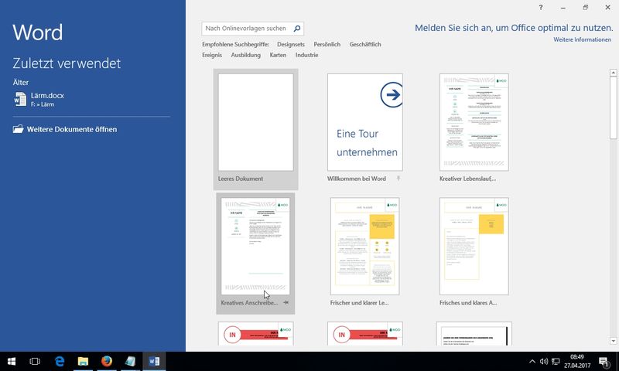Click the folder icon for Weitere Dokumente öffnen
Viewport: 619px width, 371px height.
(18, 129)
